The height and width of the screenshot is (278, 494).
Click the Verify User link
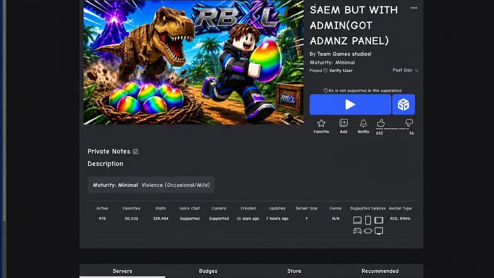click(x=341, y=71)
